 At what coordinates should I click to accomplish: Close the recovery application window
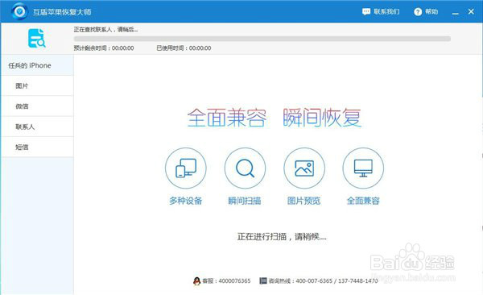click(x=471, y=11)
